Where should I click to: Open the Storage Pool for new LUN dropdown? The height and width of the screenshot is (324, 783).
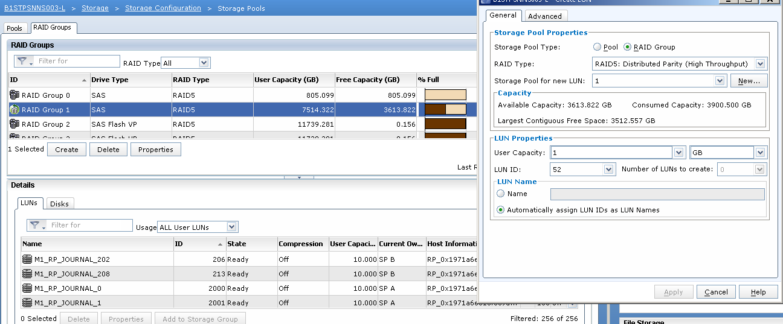(720, 80)
